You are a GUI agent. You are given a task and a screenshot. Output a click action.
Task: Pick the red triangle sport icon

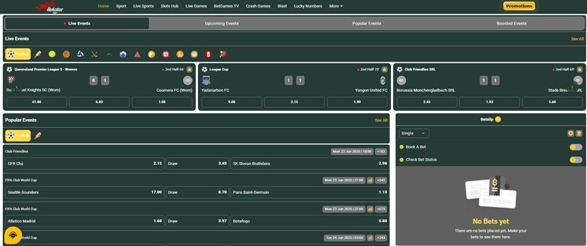point(137,54)
